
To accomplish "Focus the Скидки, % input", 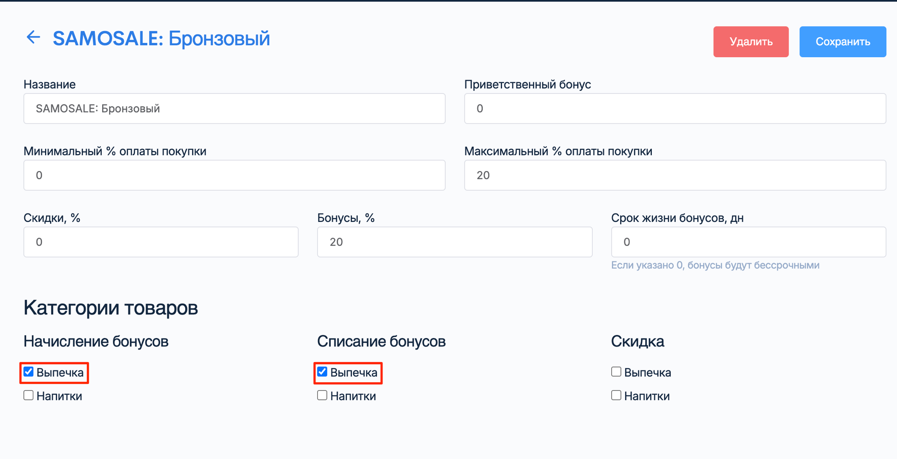I will tap(161, 242).
